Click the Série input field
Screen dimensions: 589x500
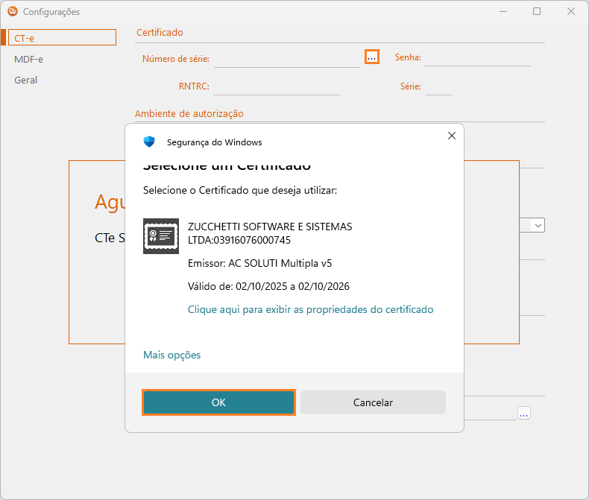pos(438,86)
